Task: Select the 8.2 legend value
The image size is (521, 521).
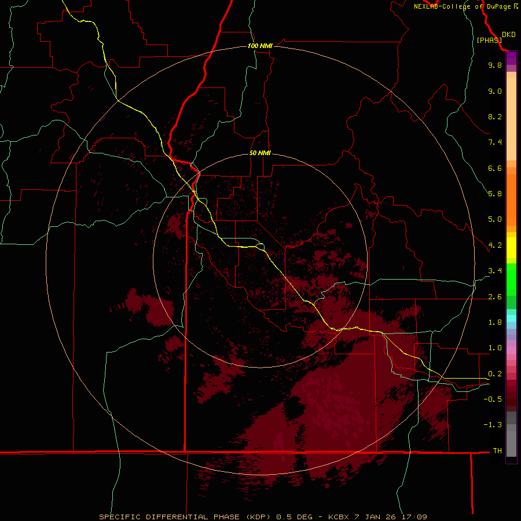Action: (495, 116)
